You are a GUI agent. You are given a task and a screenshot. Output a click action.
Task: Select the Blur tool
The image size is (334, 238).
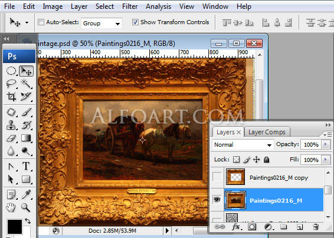[11, 151]
